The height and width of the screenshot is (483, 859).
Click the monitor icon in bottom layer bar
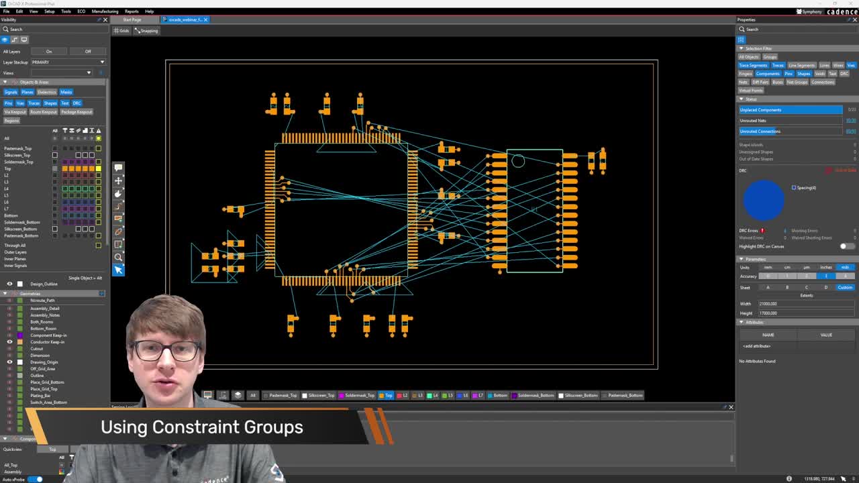(207, 395)
